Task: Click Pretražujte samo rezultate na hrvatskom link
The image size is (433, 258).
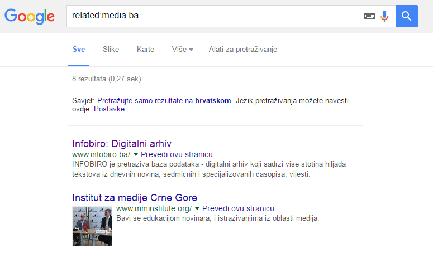Action: coord(164,100)
